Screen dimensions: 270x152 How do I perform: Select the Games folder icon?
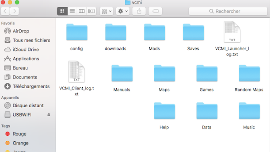pyautogui.click(x=207, y=73)
